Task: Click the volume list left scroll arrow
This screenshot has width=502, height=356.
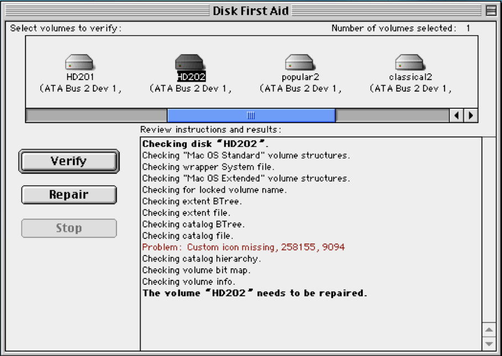Action: pos(457,115)
